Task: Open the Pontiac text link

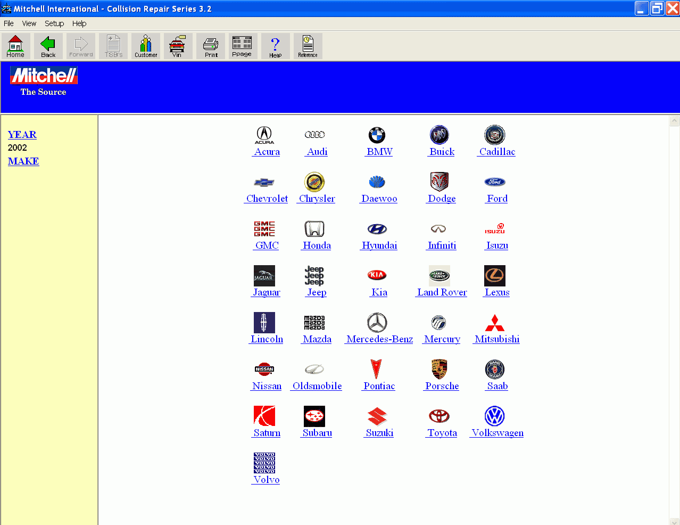Action: click(379, 386)
